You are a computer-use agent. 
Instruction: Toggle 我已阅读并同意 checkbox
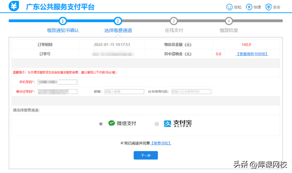point(122,143)
